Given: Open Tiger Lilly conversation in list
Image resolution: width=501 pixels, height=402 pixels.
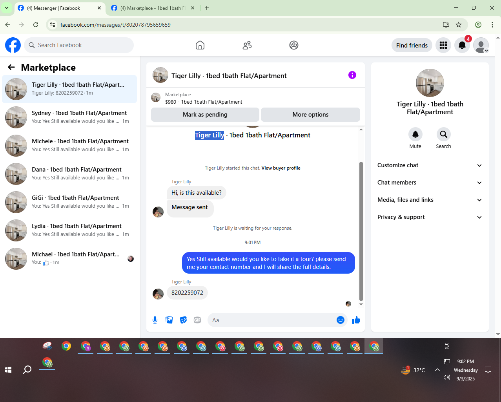Looking at the screenshot, I should click(69, 89).
